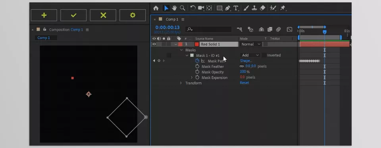This screenshot has height=148, width=381.
Task: Toggle the Draft 3D icon
Action: coord(250,29)
